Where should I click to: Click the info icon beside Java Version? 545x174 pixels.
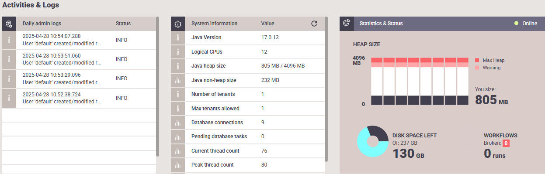[178, 38]
